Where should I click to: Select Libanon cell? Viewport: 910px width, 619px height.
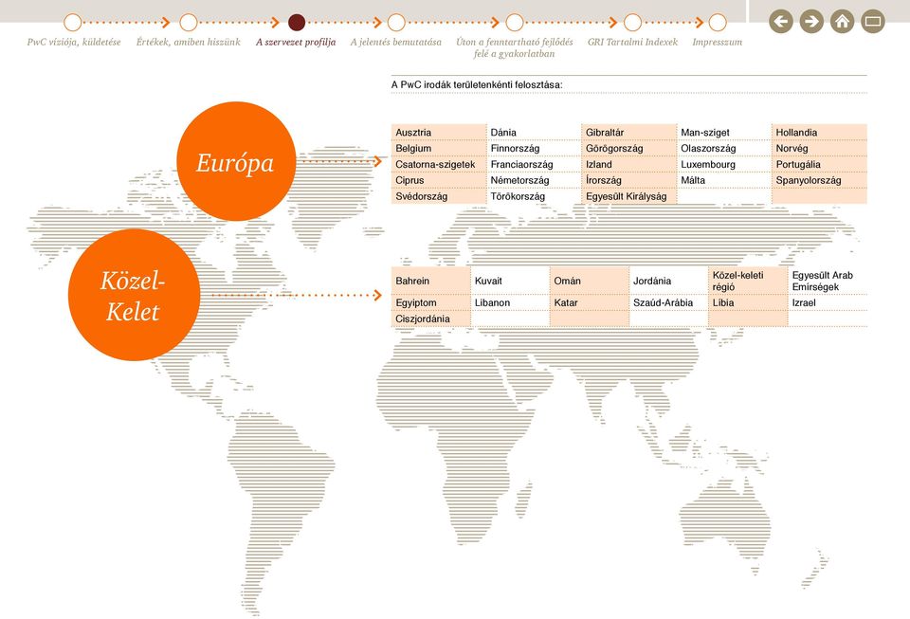click(x=510, y=302)
